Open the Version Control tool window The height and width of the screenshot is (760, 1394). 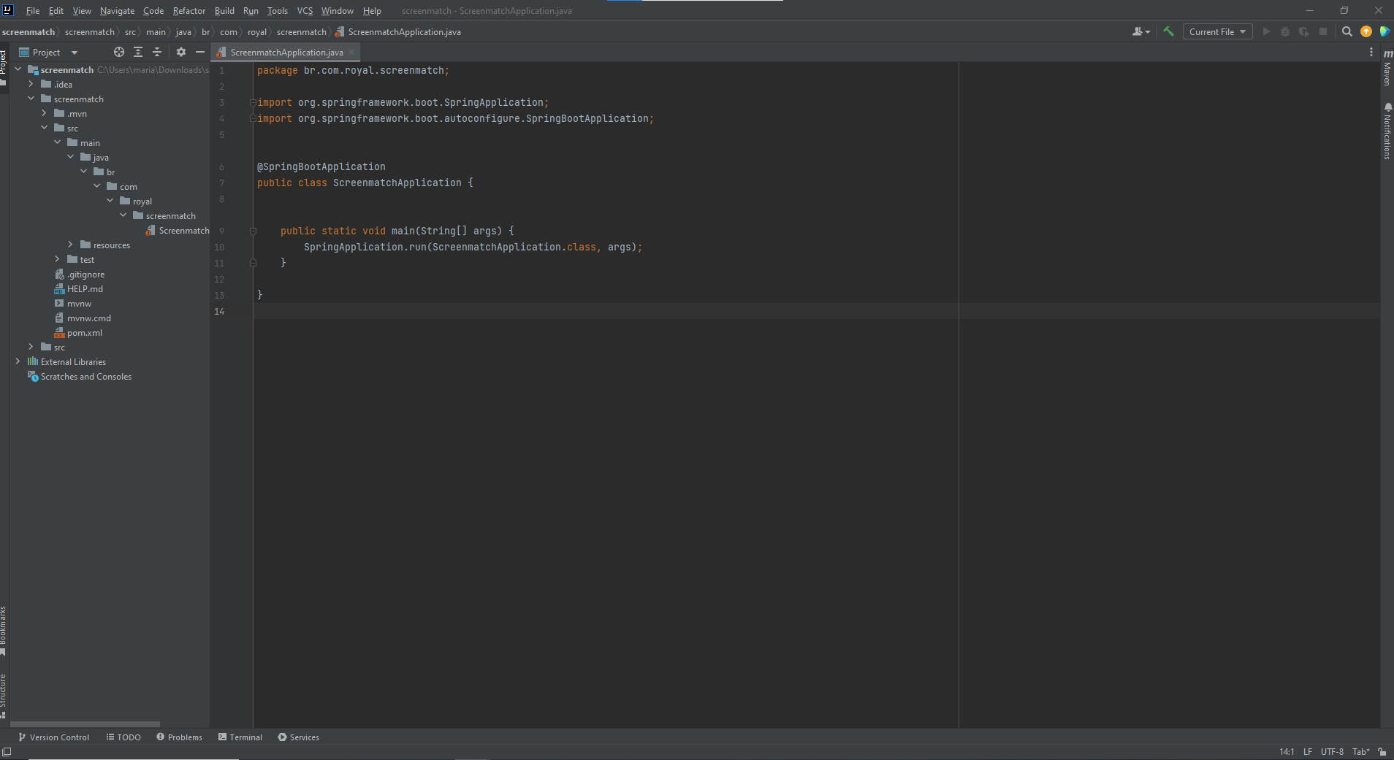pyautogui.click(x=53, y=737)
